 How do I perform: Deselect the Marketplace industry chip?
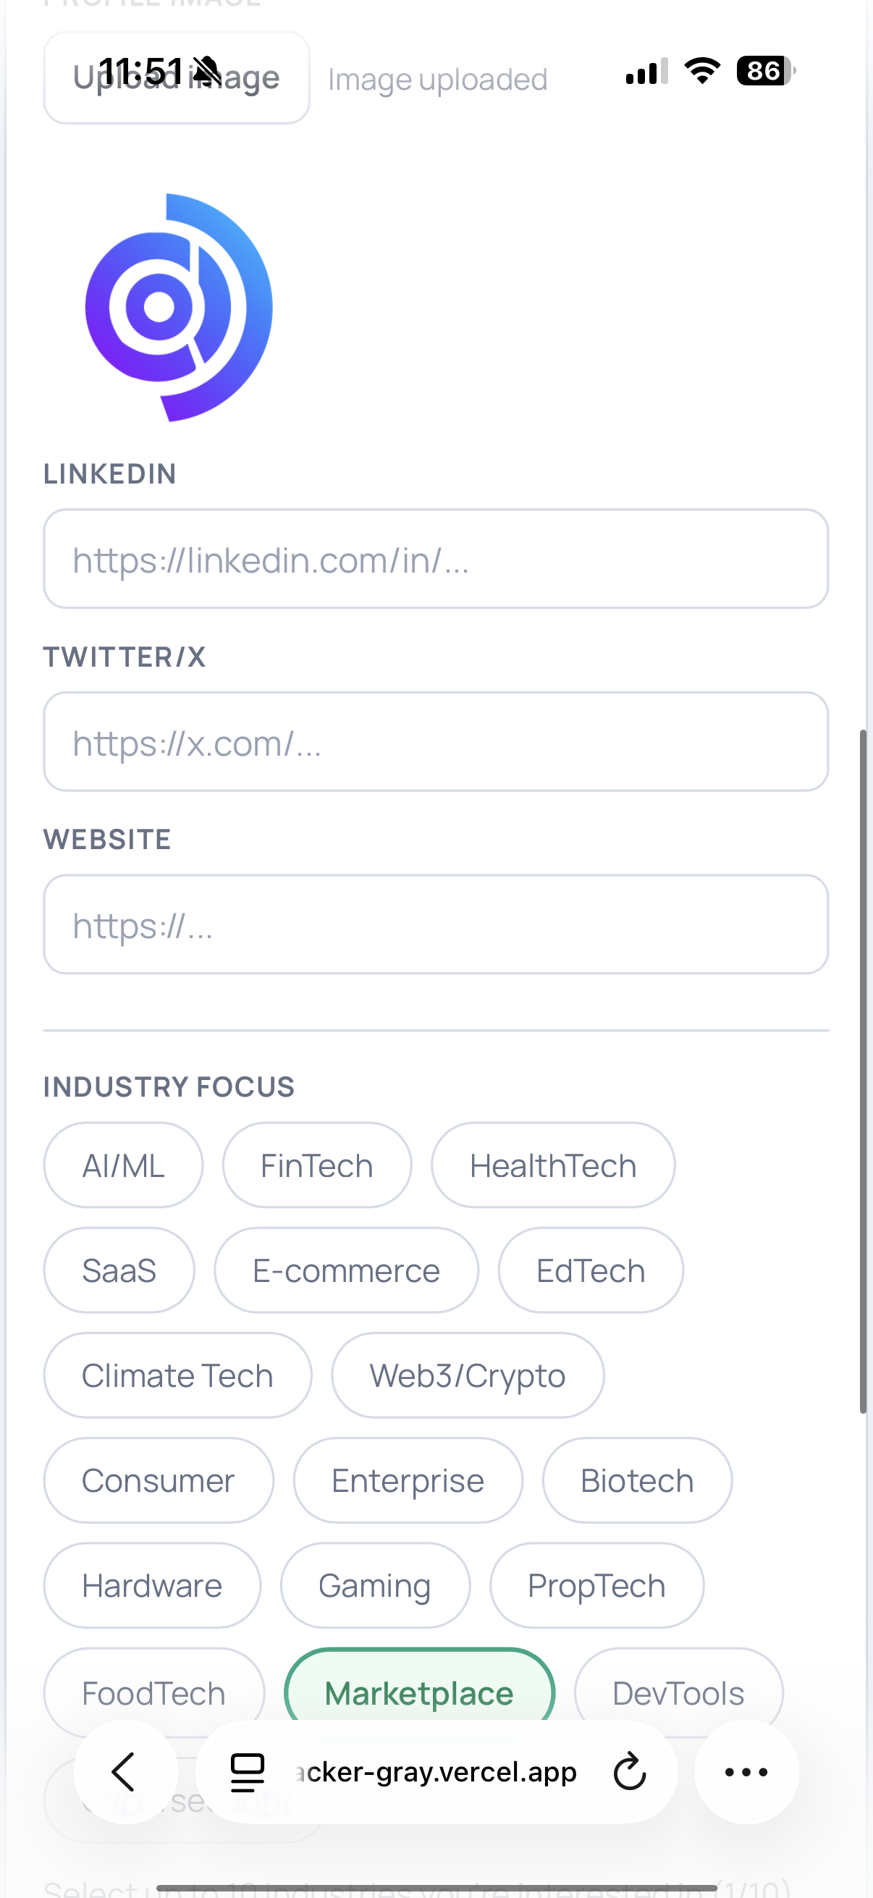click(x=419, y=1692)
